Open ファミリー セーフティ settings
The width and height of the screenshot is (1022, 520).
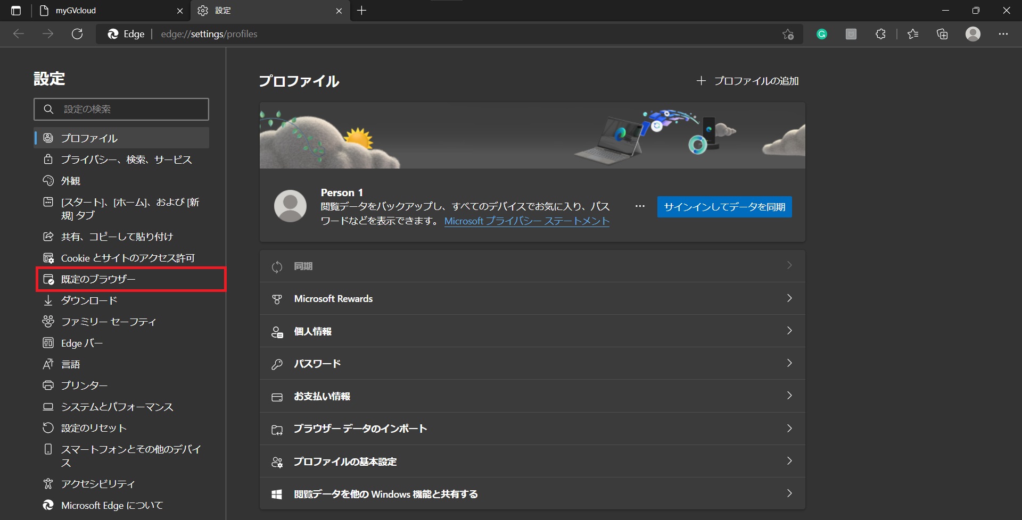[122, 322]
